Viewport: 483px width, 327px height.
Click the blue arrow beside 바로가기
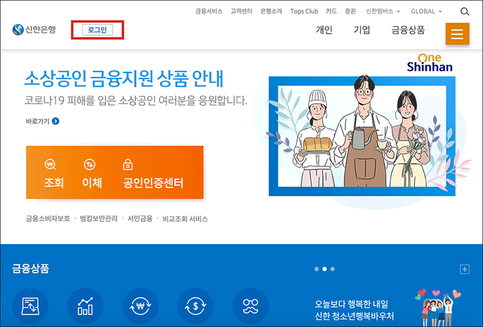[56, 121]
